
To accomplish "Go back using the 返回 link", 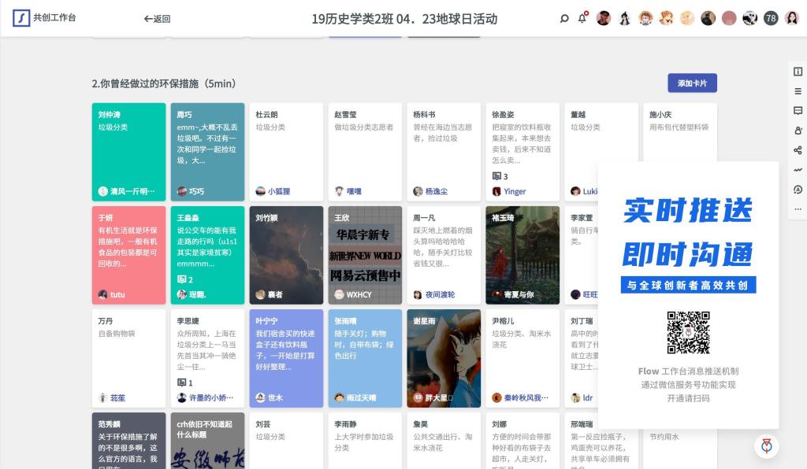I will (x=157, y=19).
